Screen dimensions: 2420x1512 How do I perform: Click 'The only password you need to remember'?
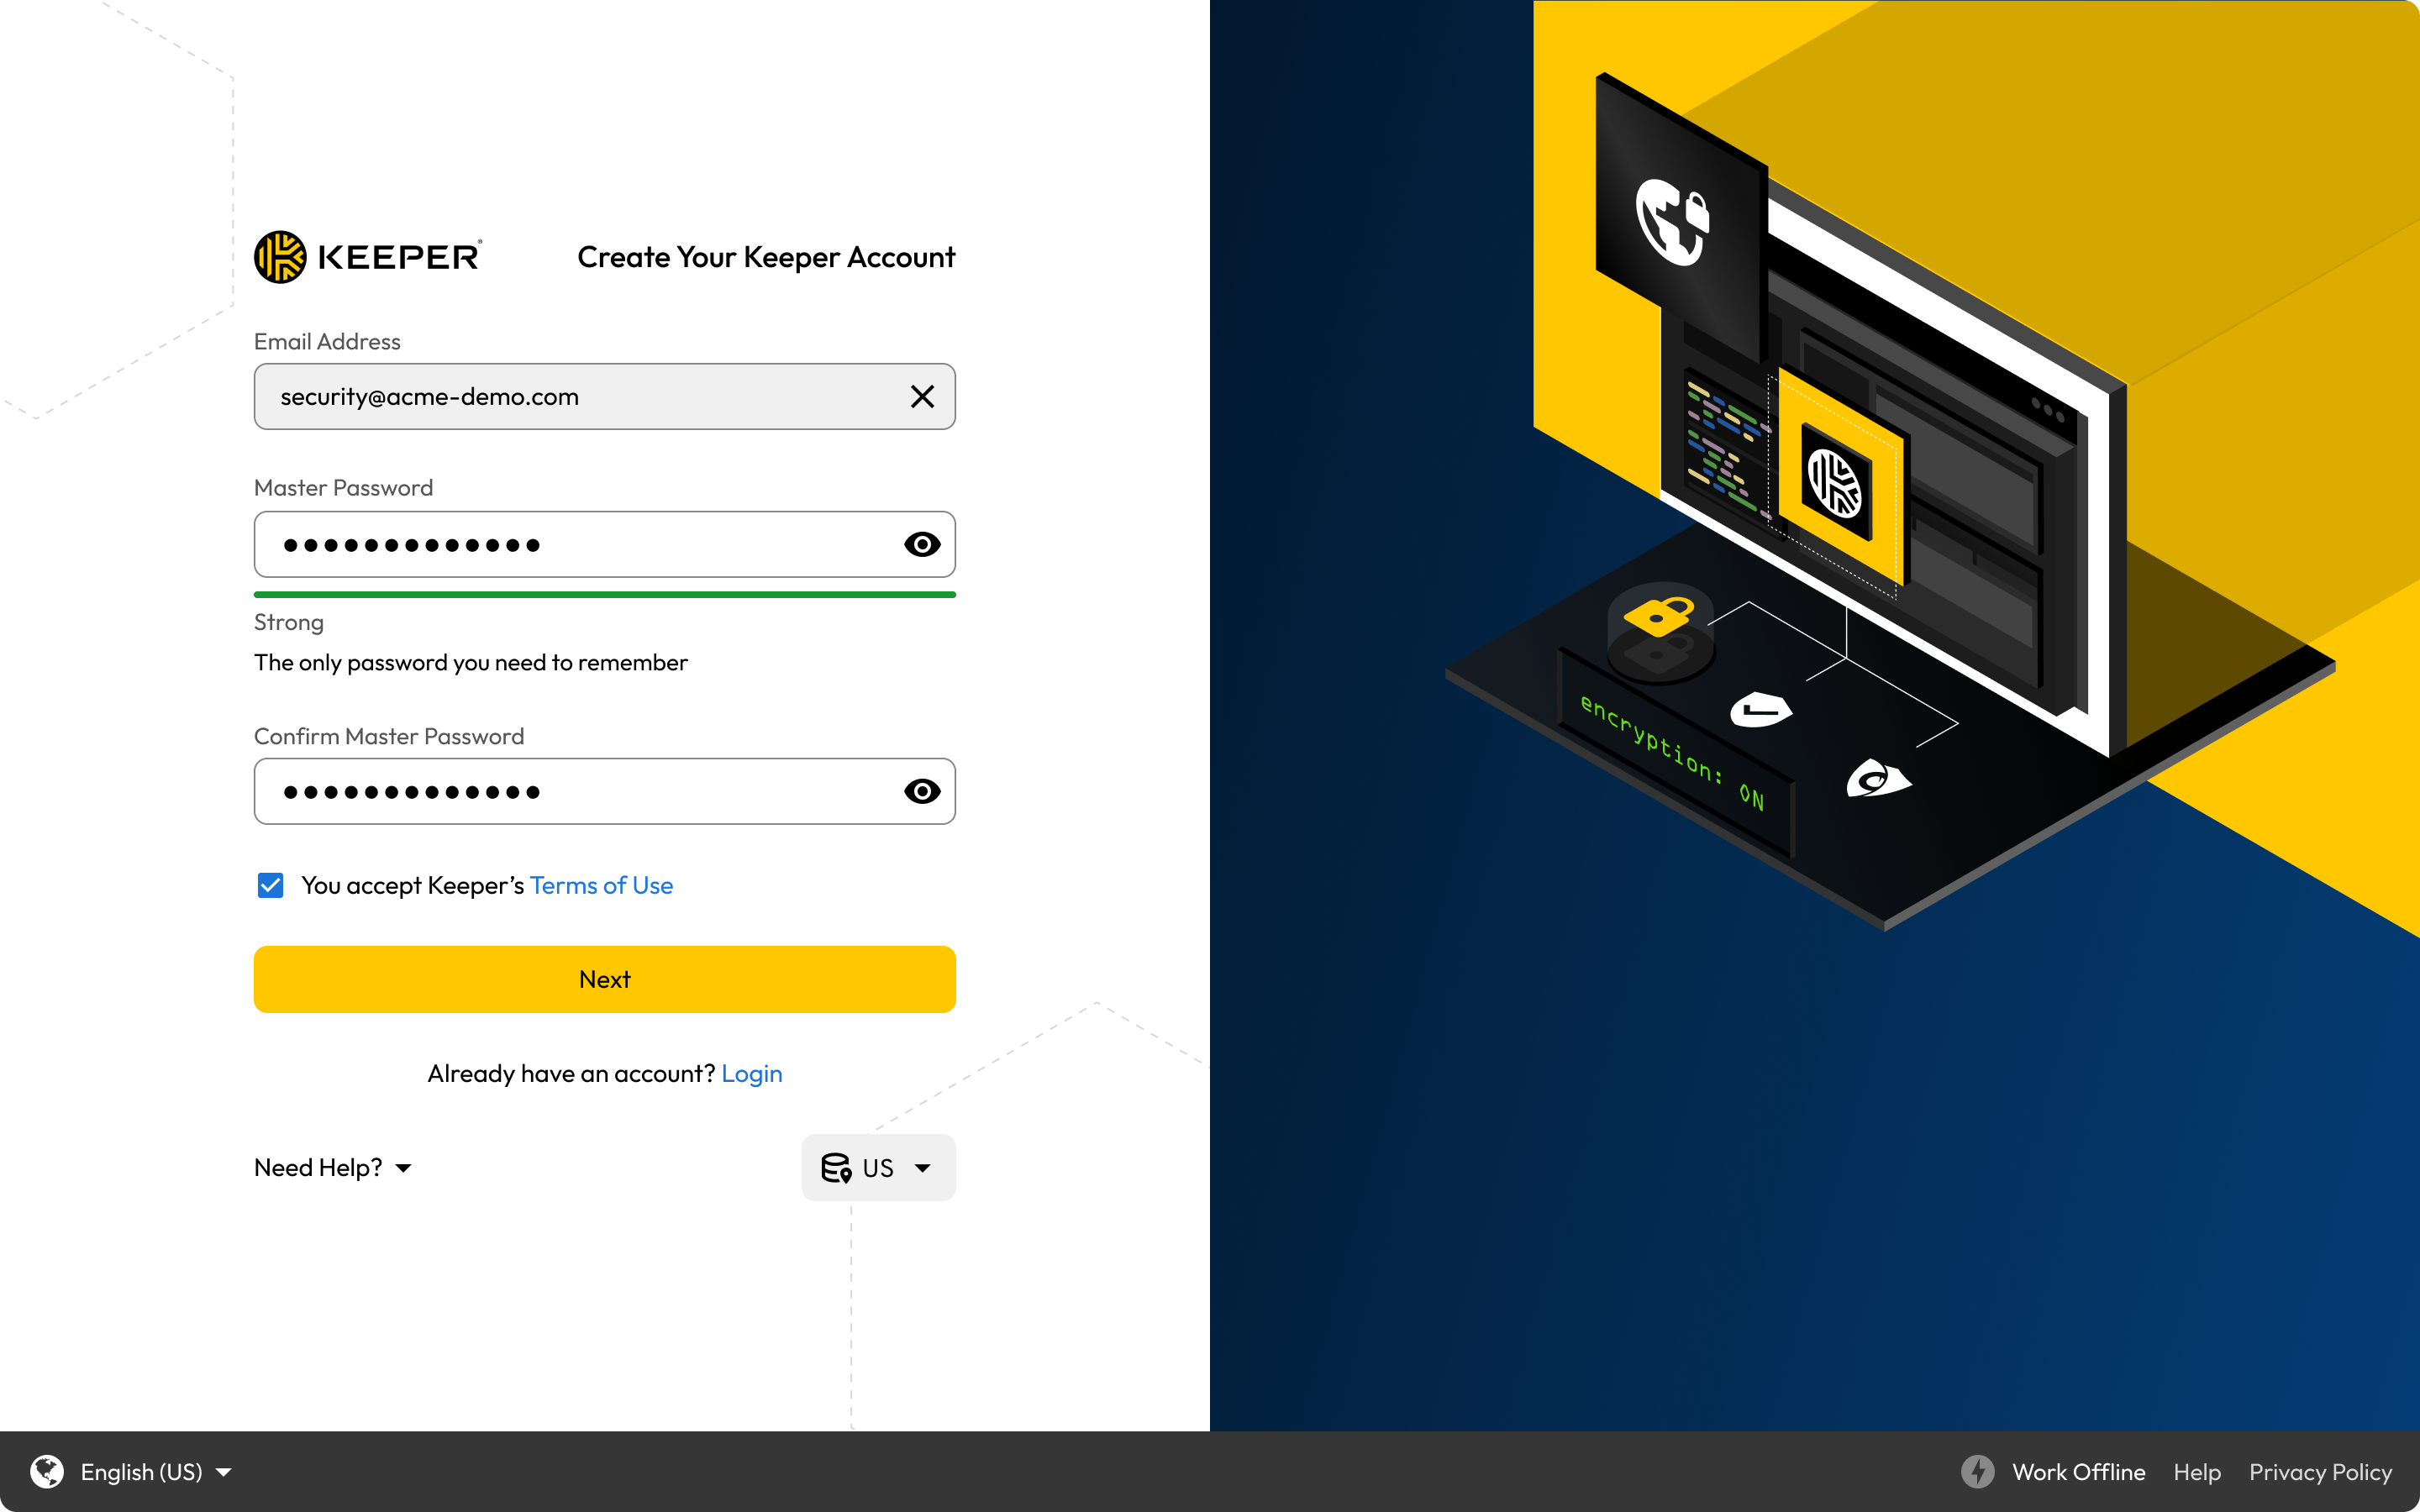pyautogui.click(x=470, y=662)
